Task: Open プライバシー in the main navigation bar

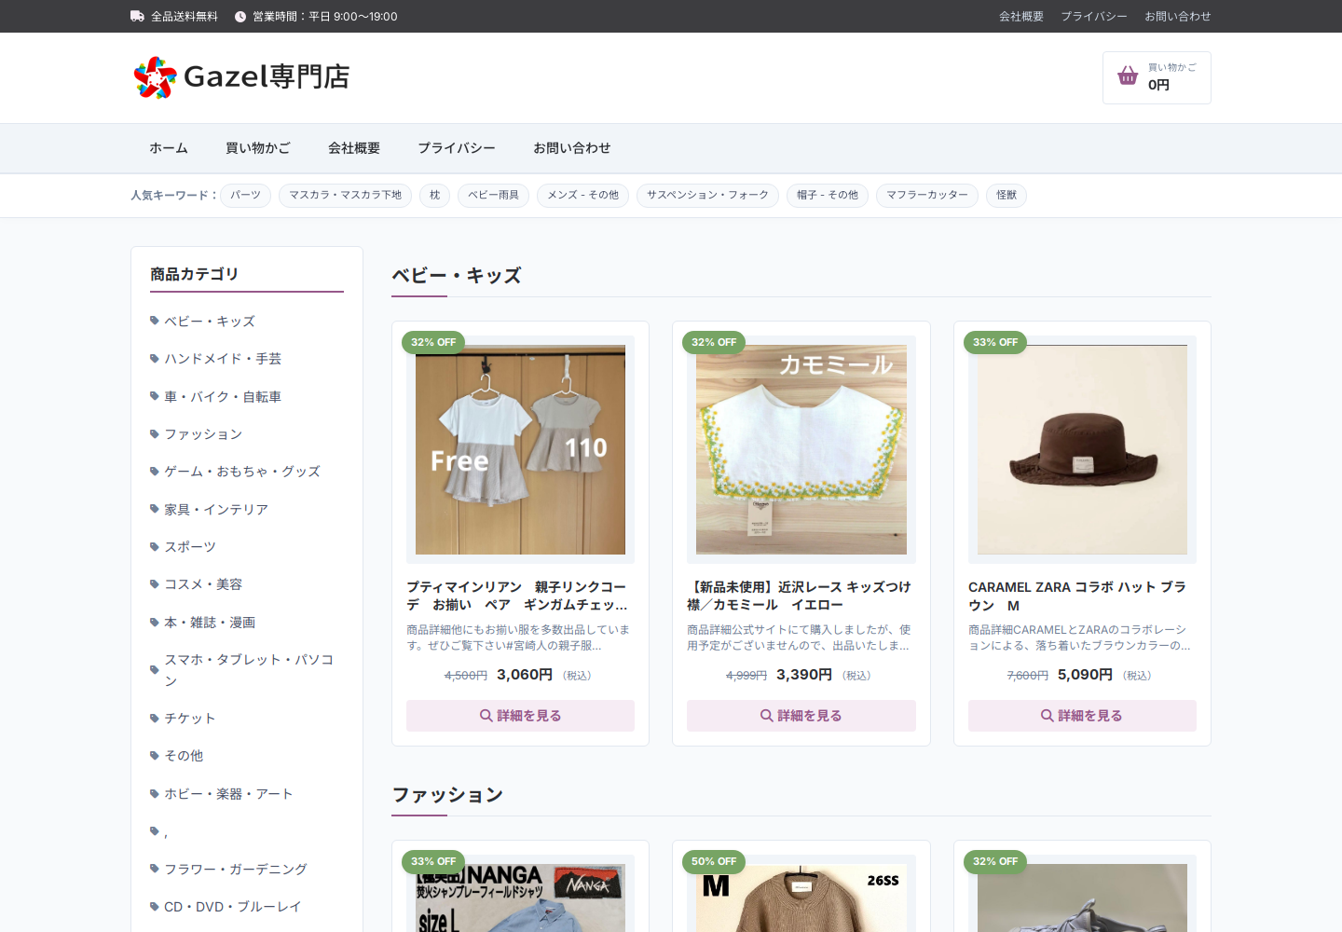Action: click(457, 148)
